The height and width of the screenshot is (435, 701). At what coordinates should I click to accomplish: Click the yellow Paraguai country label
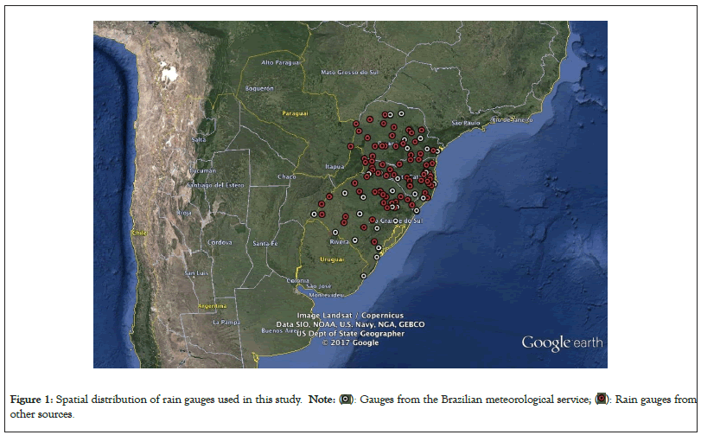coord(293,113)
